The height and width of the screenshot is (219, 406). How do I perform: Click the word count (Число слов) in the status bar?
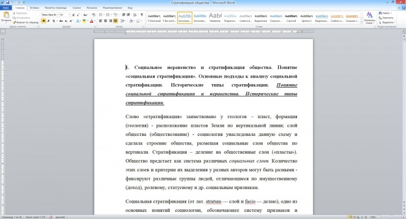pos(35,217)
